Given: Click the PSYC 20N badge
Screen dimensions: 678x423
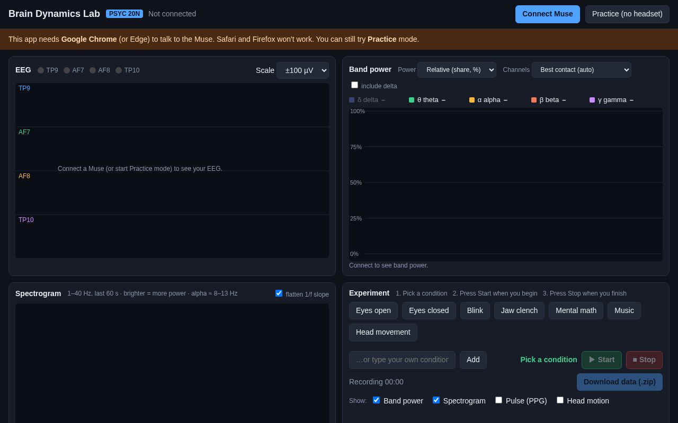Looking at the screenshot, I should [x=124, y=14].
